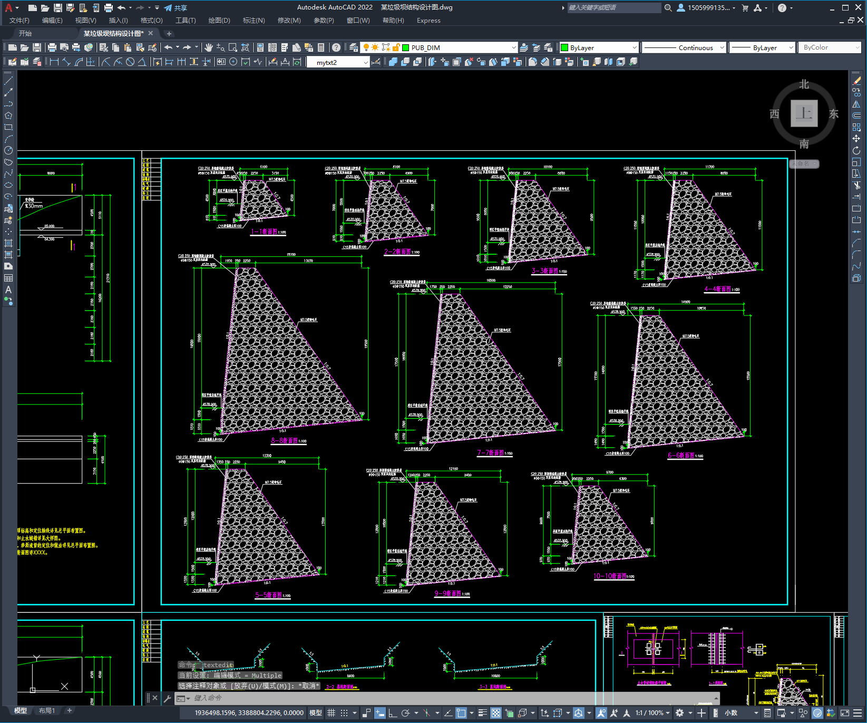Click the green layer color swatch beside PUB_DIM
The width and height of the screenshot is (867, 723).
406,47
